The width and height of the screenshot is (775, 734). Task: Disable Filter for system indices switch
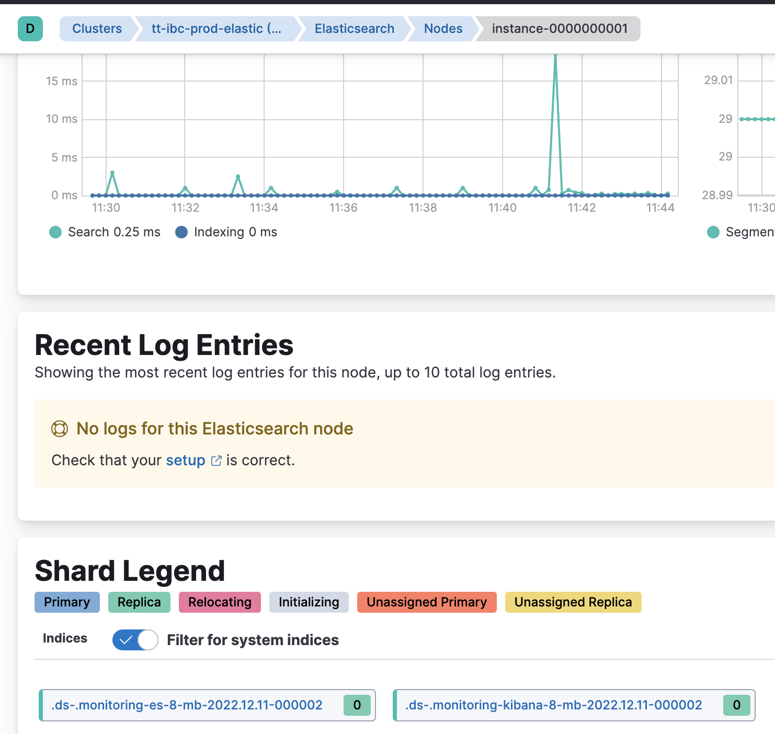pyautogui.click(x=135, y=640)
